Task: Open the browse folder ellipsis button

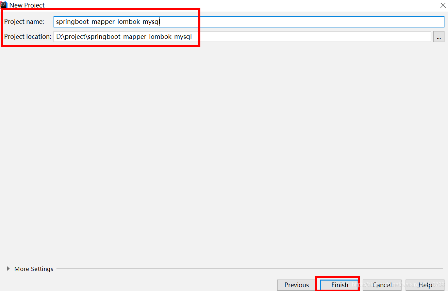Action: 439,36
